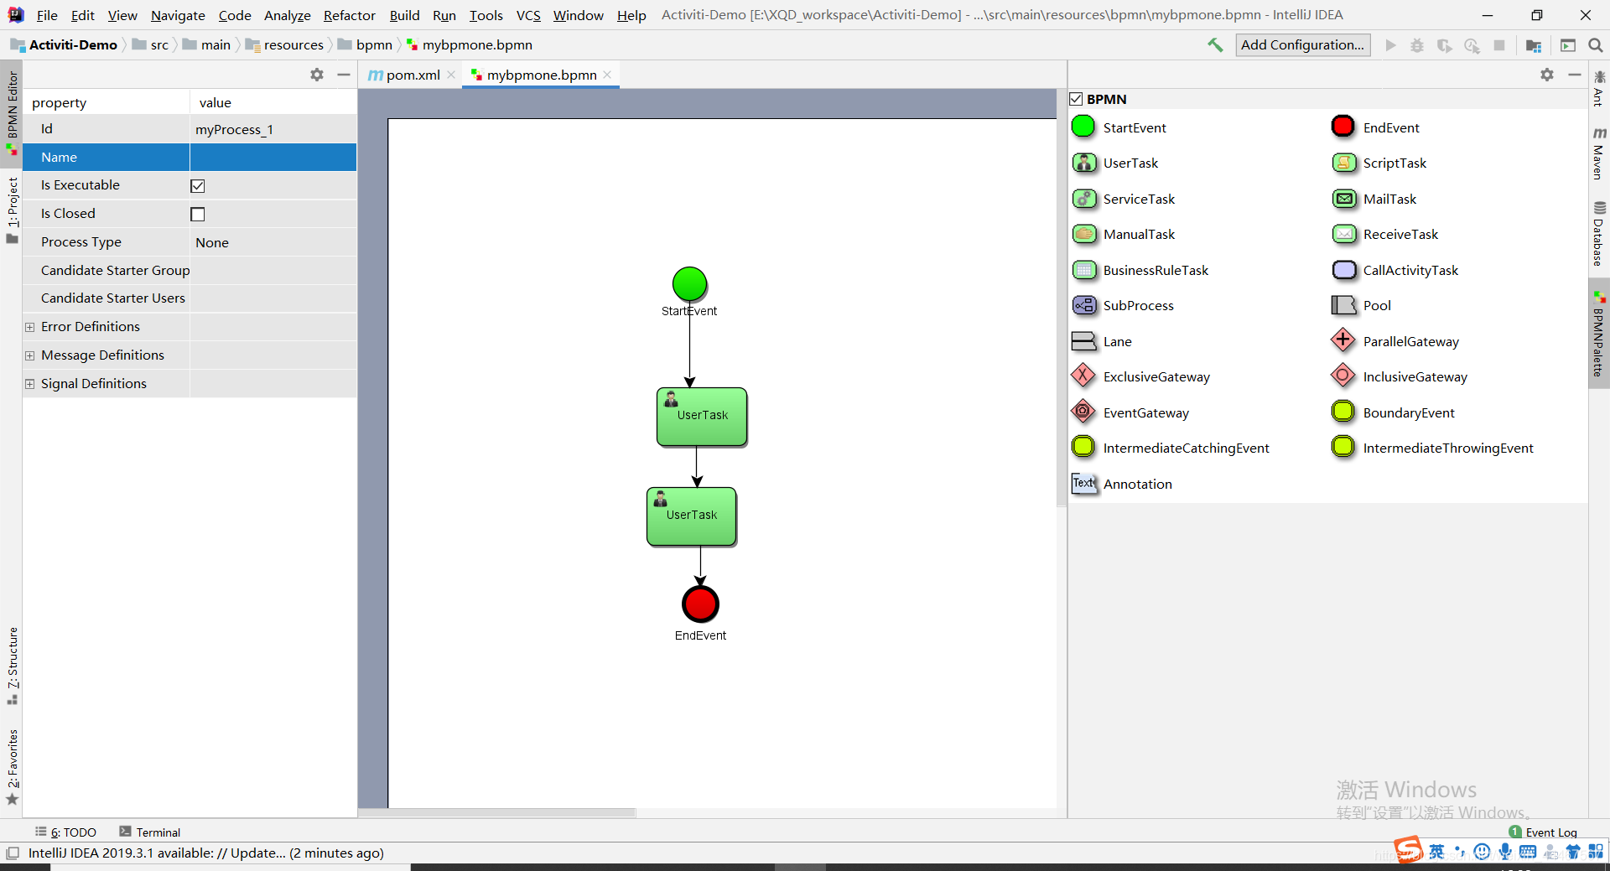Open the TODO tool window
The image size is (1610, 871).
tap(66, 832)
